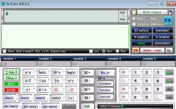Click the cot(x) key
Viewport: 176px width, 109px height.
point(56,98)
